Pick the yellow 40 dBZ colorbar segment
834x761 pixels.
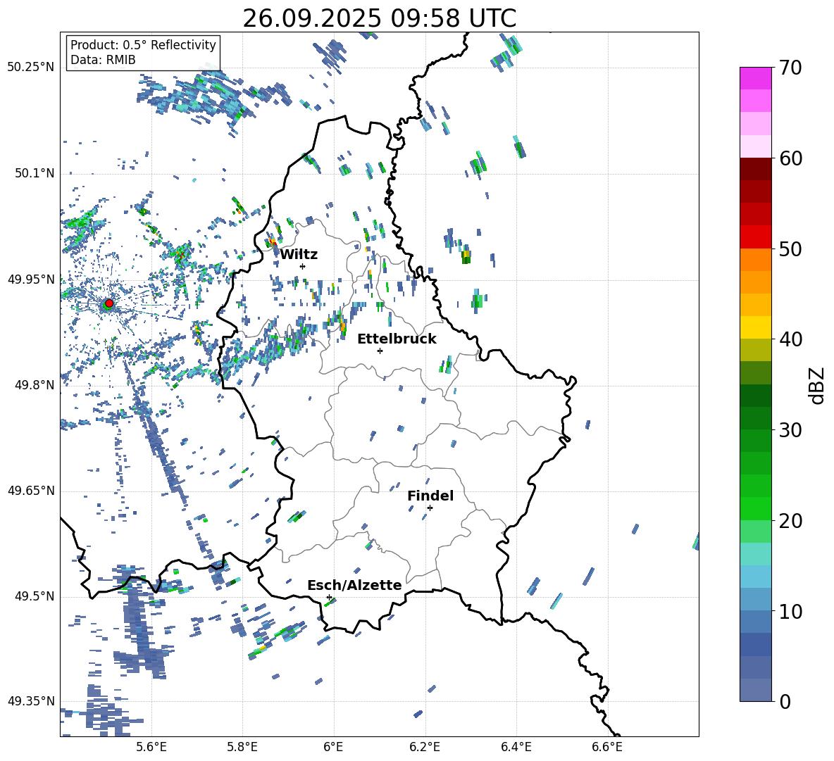click(756, 327)
